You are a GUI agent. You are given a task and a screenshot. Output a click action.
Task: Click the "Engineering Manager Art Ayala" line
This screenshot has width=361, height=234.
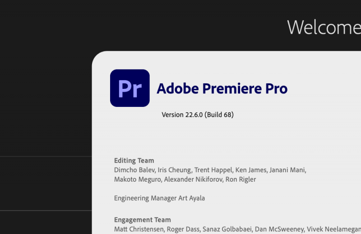[159, 198]
